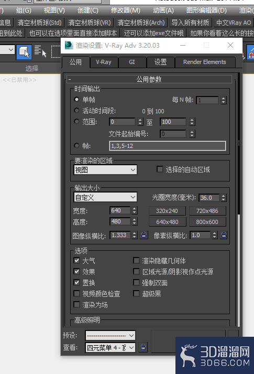Switch to the V-Ray tab
Screen dimensions: 254x374
[x=104, y=62]
